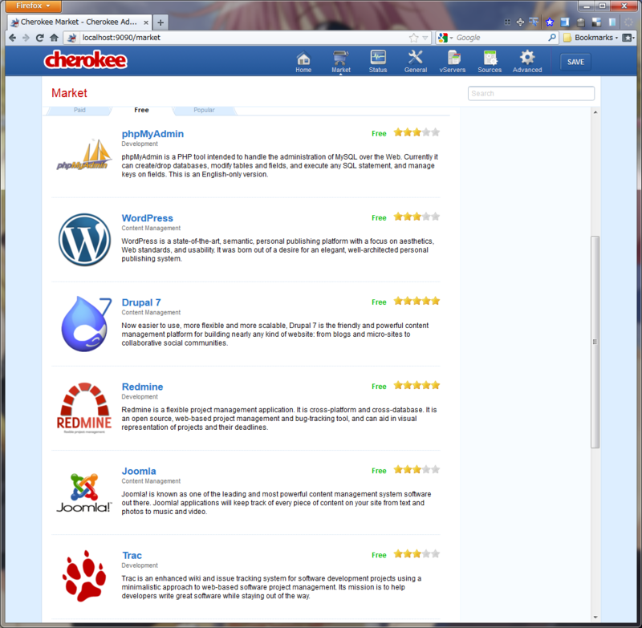642x628 pixels.
Task: Open the Firefox menu button
Action: coord(33,6)
